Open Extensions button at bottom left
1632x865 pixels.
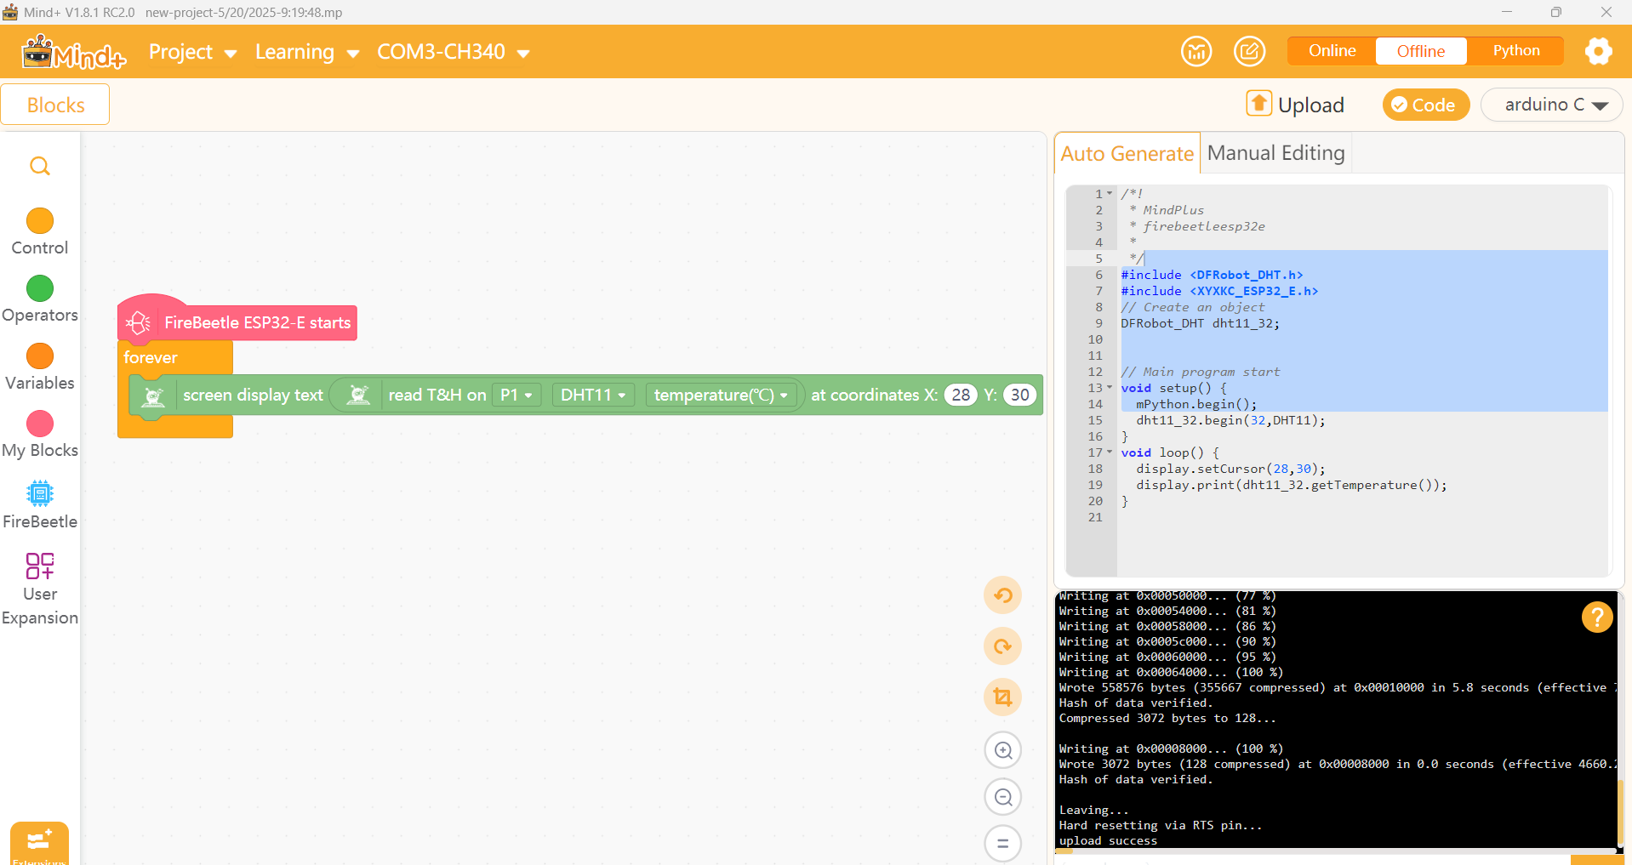pyautogui.click(x=39, y=844)
